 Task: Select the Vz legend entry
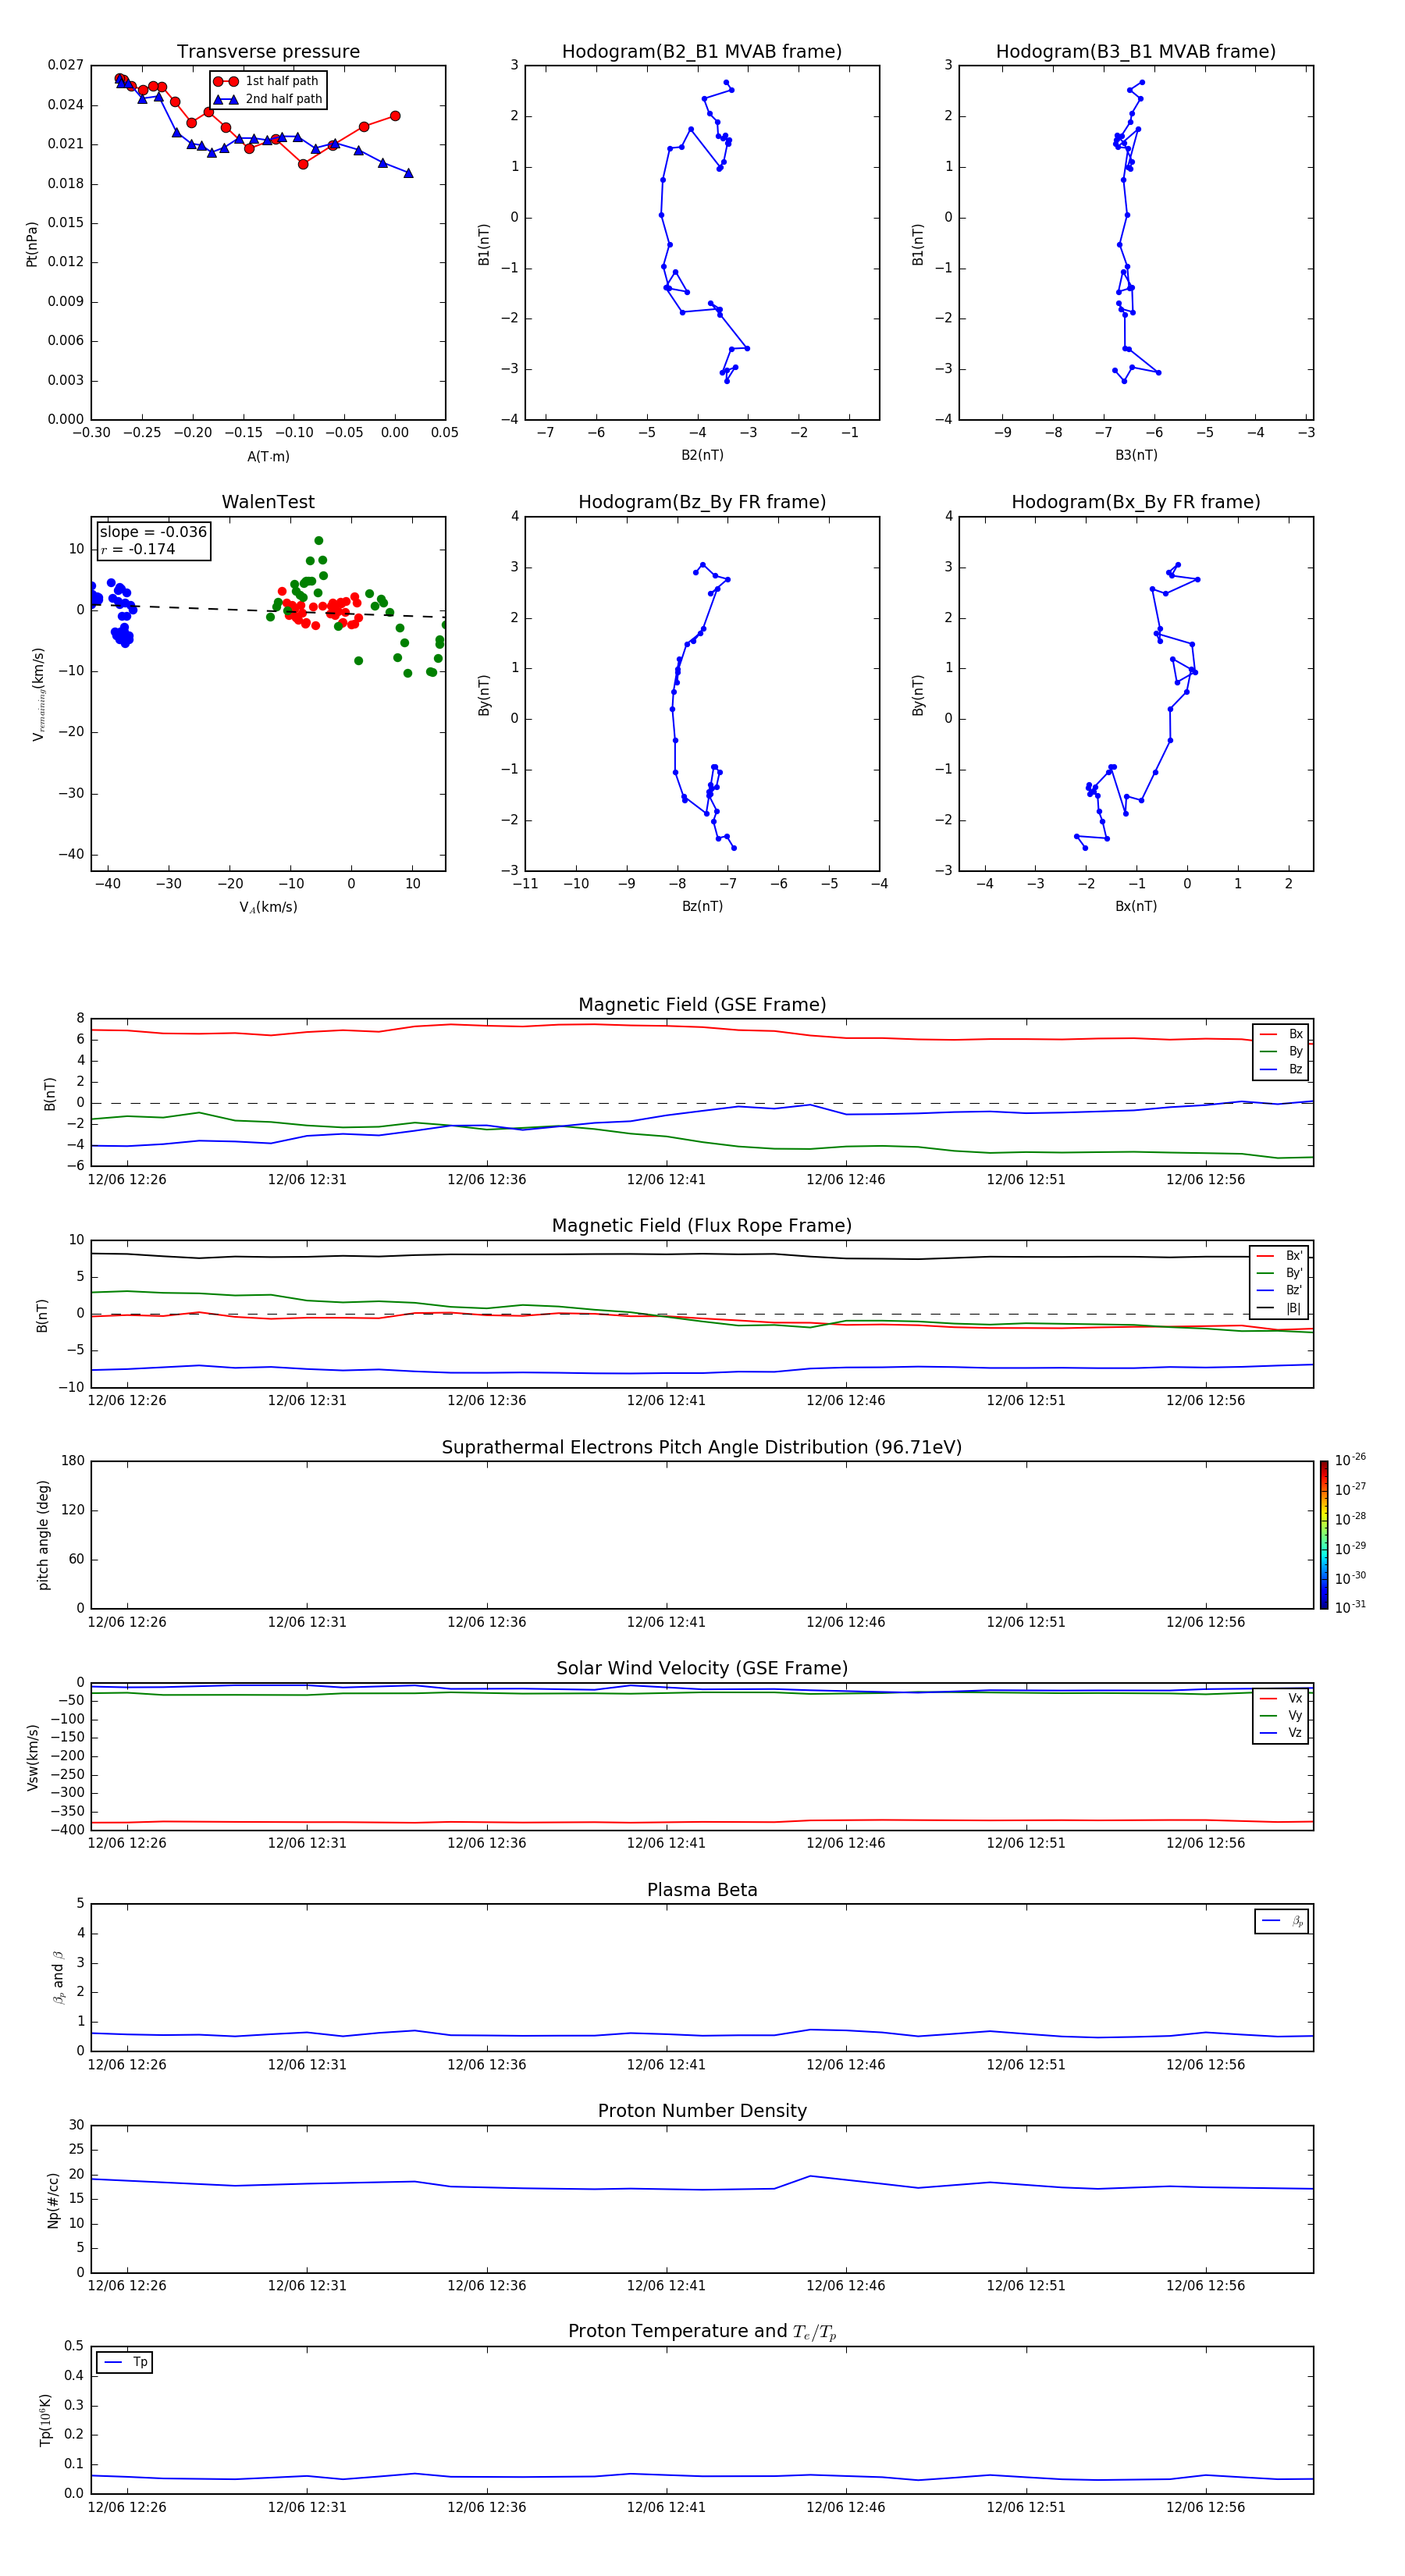[x=1281, y=1733]
